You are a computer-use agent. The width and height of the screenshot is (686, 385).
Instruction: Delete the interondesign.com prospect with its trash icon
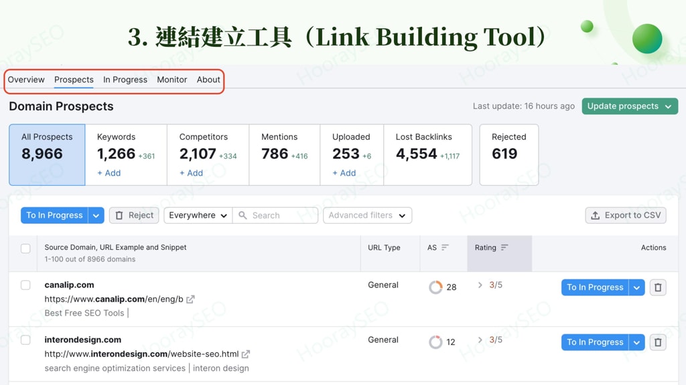click(x=657, y=342)
